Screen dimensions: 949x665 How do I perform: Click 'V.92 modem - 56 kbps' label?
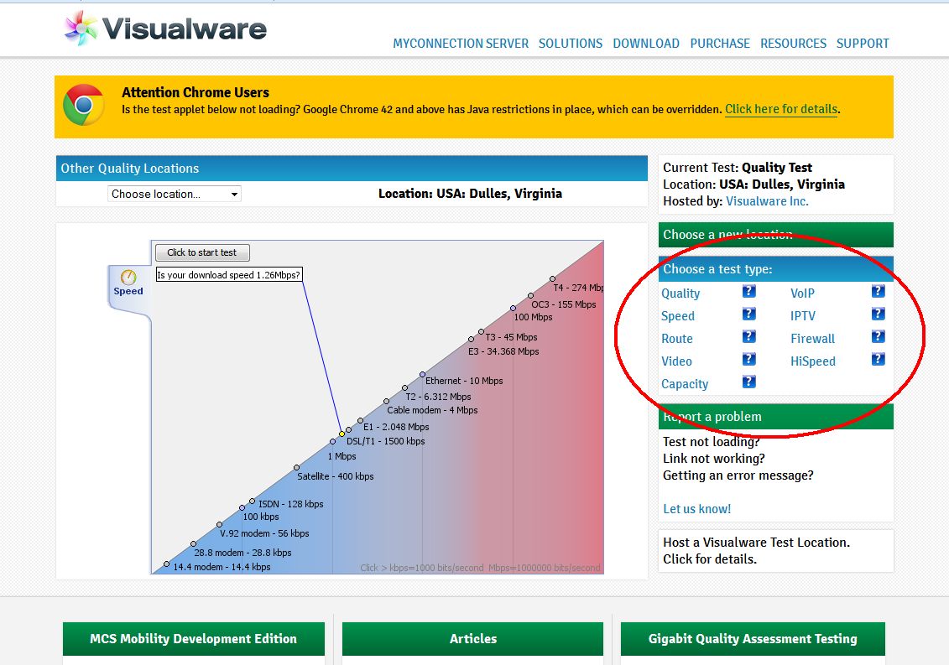coord(264,533)
